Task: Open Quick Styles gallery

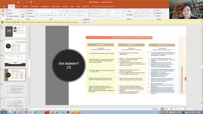Action: point(135,13)
